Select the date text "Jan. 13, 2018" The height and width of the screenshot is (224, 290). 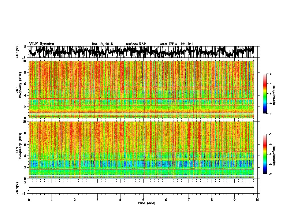(102, 44)
